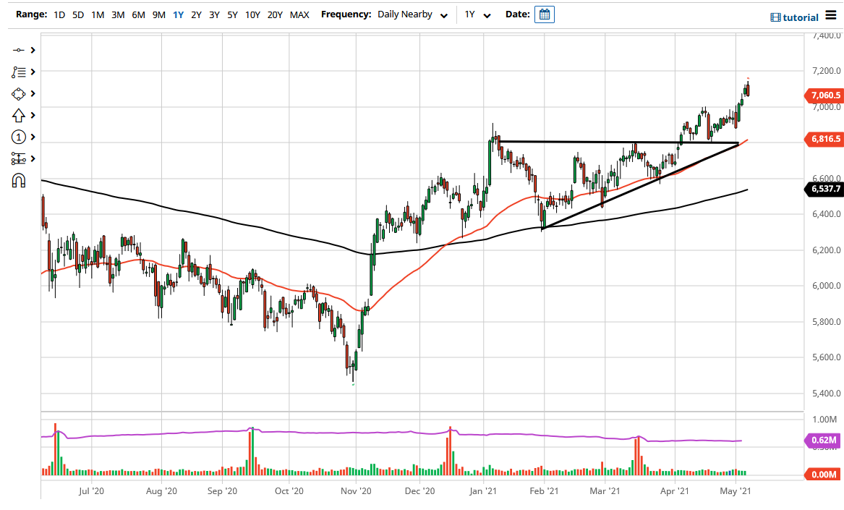
Task: Open the date picker calendar icon
Action: click(544, 14)
